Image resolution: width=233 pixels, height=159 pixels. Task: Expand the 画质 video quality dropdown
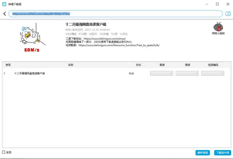[187, 73]
